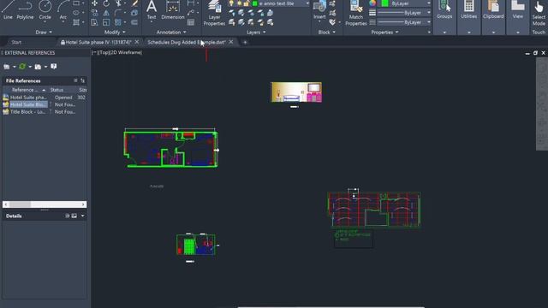The height and width of the screenshot is (308, 548).
Task: Expand the Properties panel dropdown
Action: [384, 32]
